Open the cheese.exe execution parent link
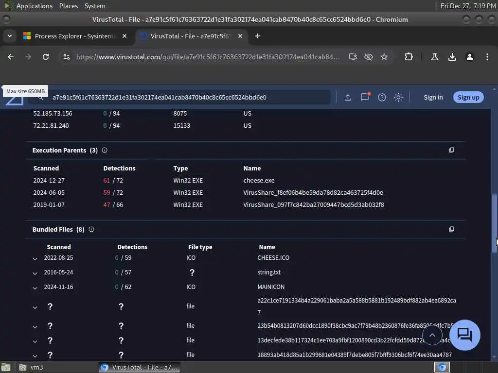 click(x=259, y=180)
